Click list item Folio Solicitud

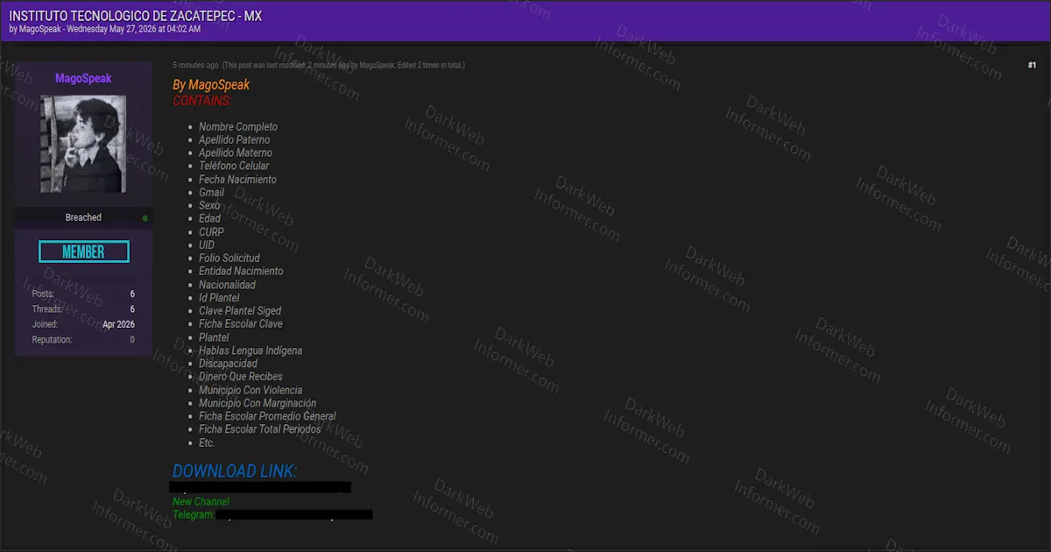229,258
